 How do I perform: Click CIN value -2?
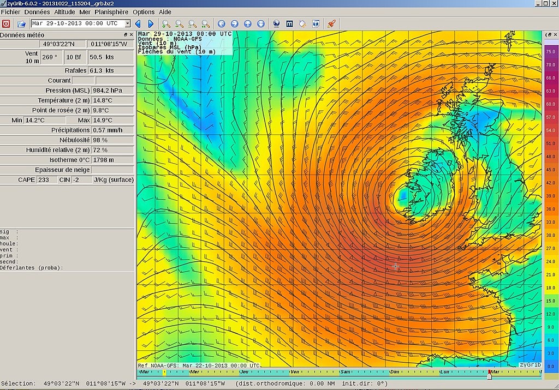tap(81, 180)
